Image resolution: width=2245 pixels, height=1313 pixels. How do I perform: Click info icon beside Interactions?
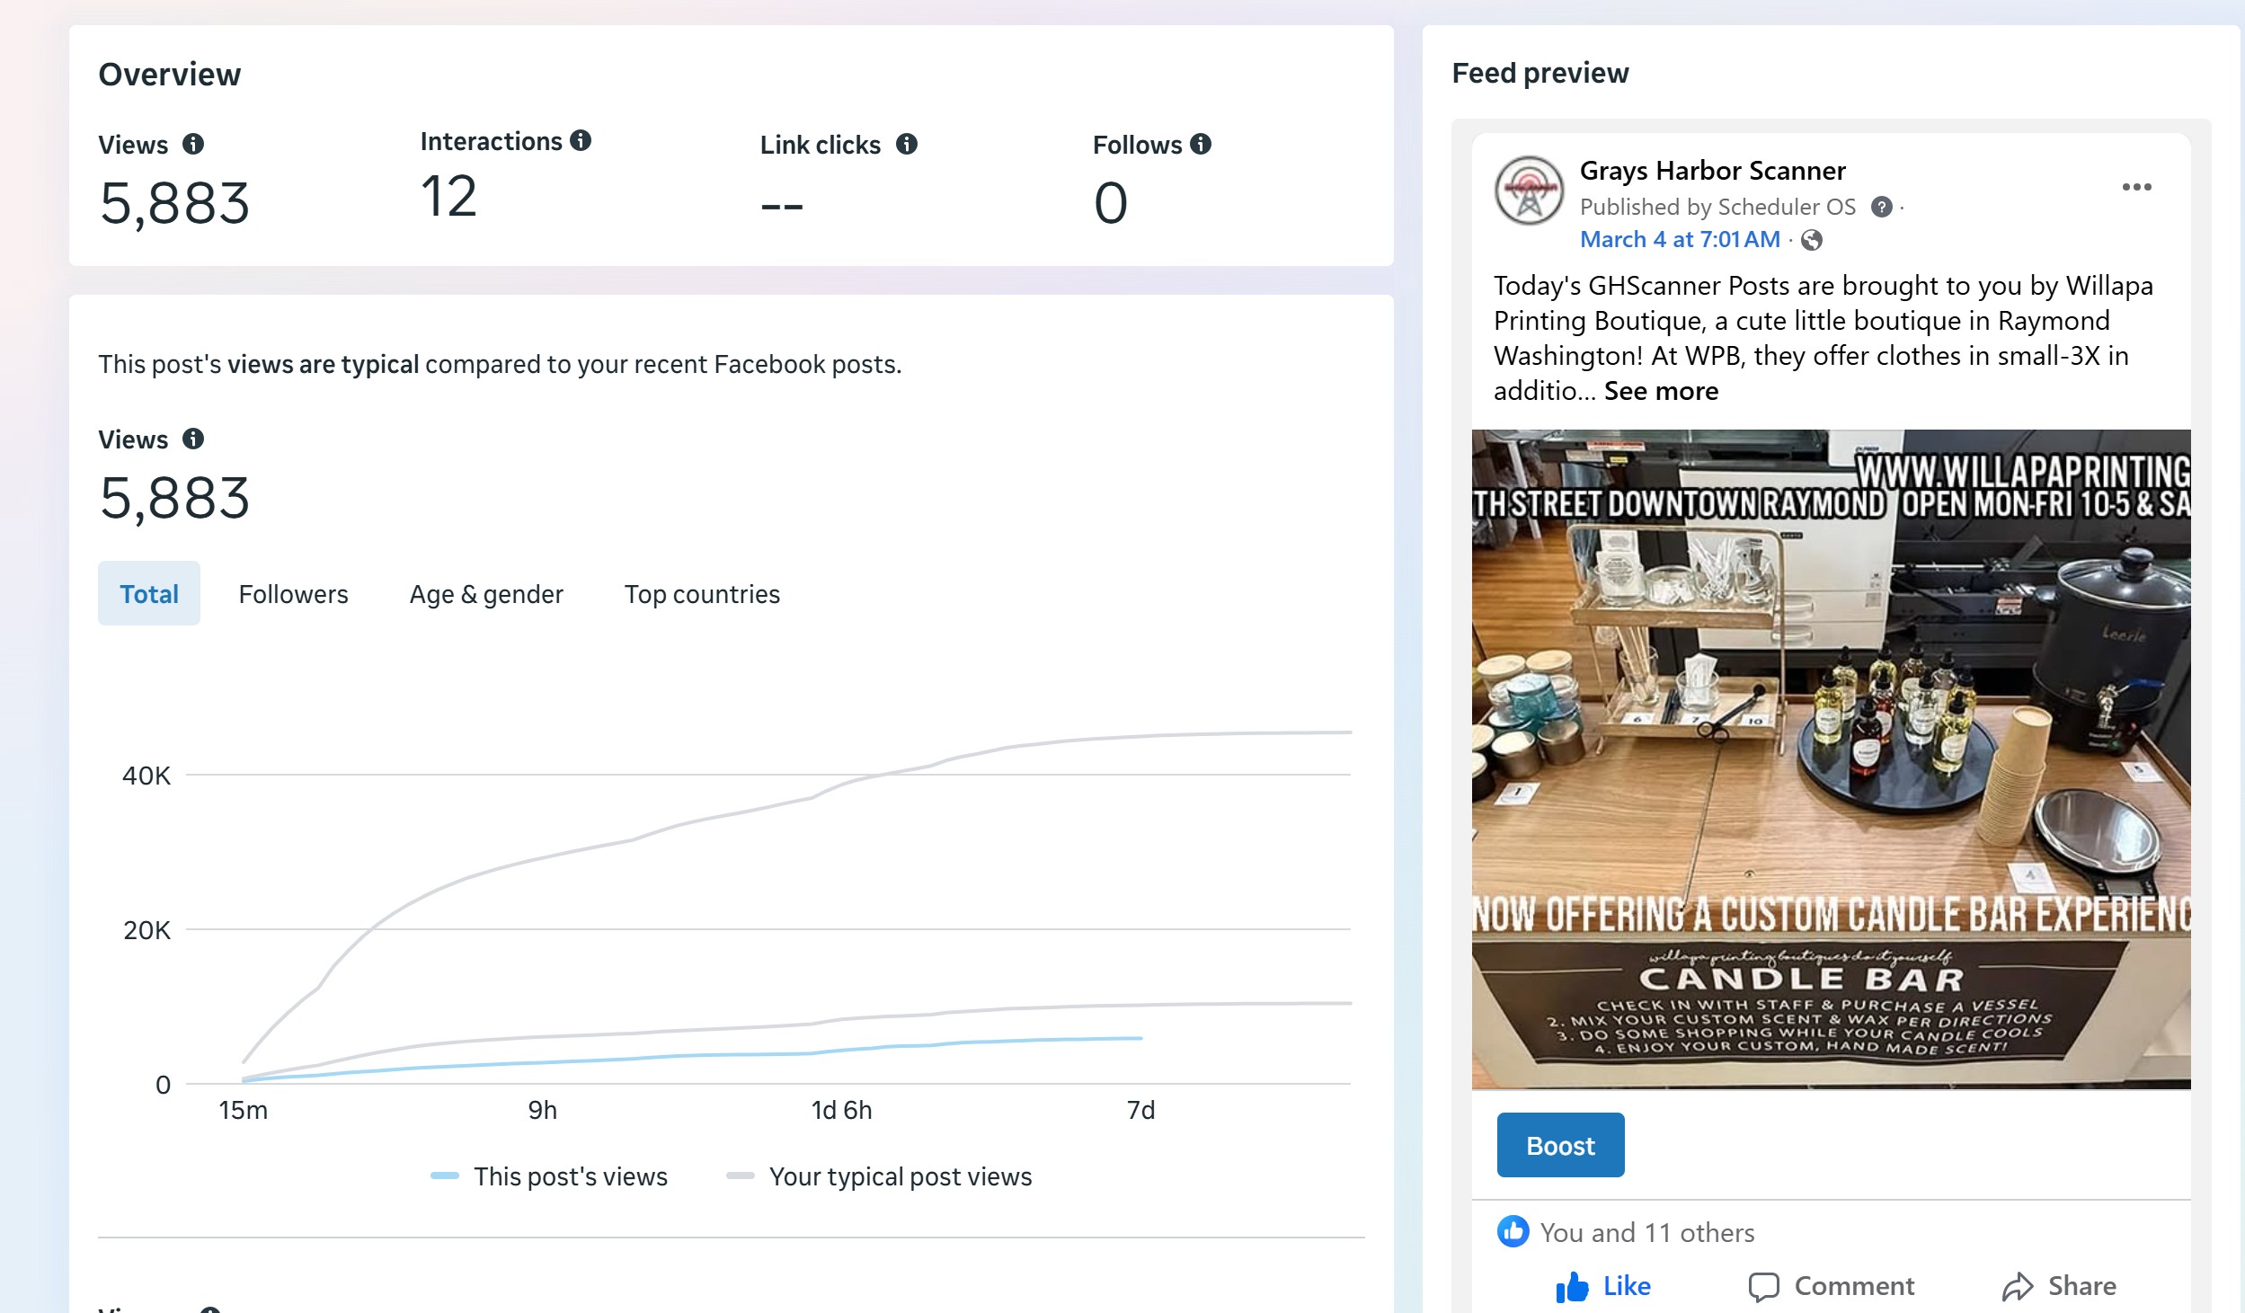point(581,140)
